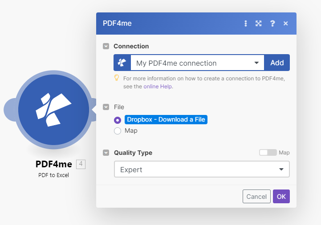Open the three-dot options menu in dialog header
The image size is (321, 225).
tap(246, 24)
